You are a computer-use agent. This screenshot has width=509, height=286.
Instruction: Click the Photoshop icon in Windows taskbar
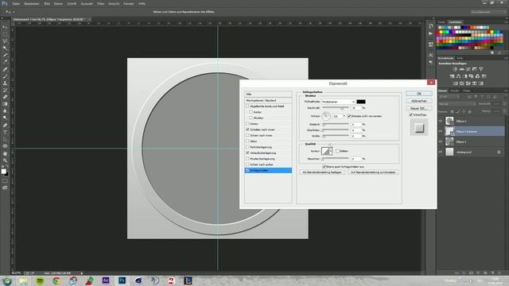tap(122, 280)
